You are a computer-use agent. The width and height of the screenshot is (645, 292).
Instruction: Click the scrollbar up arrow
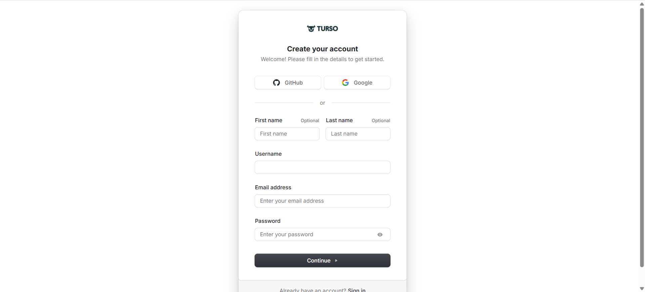tap(642, 4)
